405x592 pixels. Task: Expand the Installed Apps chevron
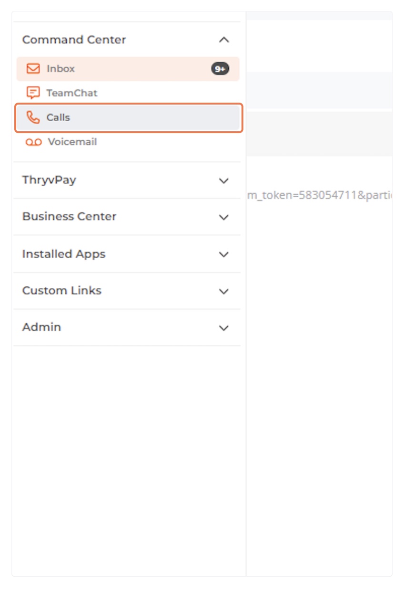click(x=224, y=254)
